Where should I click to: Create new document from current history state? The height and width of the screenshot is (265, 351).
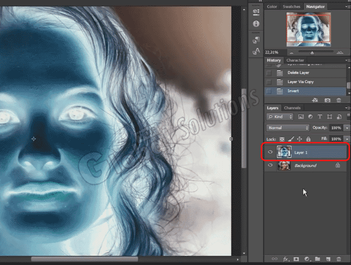[315, 100]
